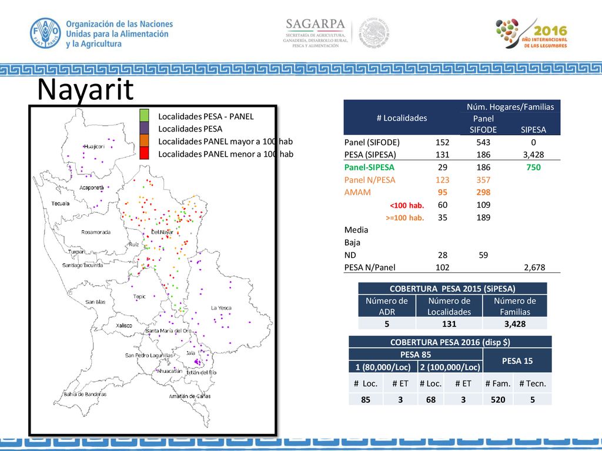The image size is (602, 451).
Task: Click the 'Número de ADR' header
Action: (387, 306)
